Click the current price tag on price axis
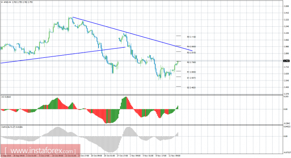The width and height of the screenshot is (291, 158). (286, 61)
